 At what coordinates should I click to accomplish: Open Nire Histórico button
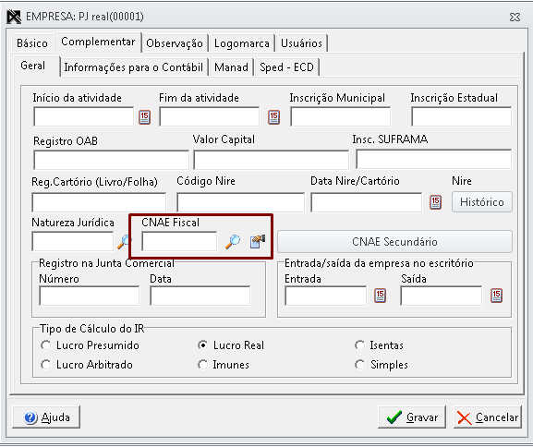481,202
